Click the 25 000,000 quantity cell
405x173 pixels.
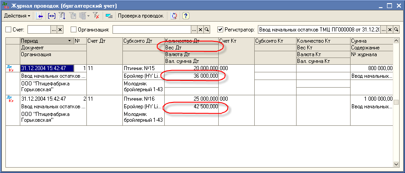(191, 99)
